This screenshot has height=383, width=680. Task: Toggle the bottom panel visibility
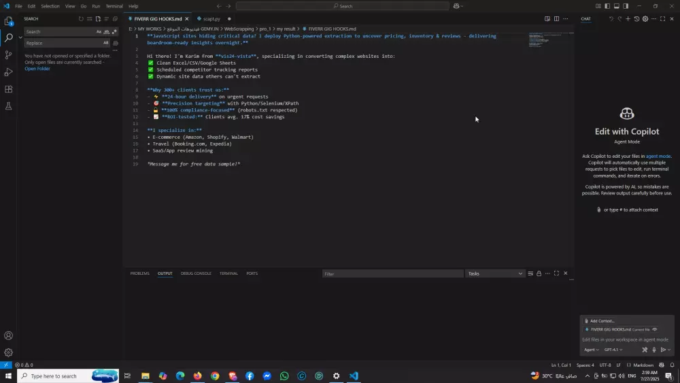point(616,6)
